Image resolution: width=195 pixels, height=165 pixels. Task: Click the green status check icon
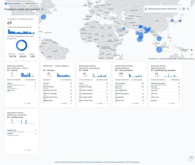coord(43,9)
